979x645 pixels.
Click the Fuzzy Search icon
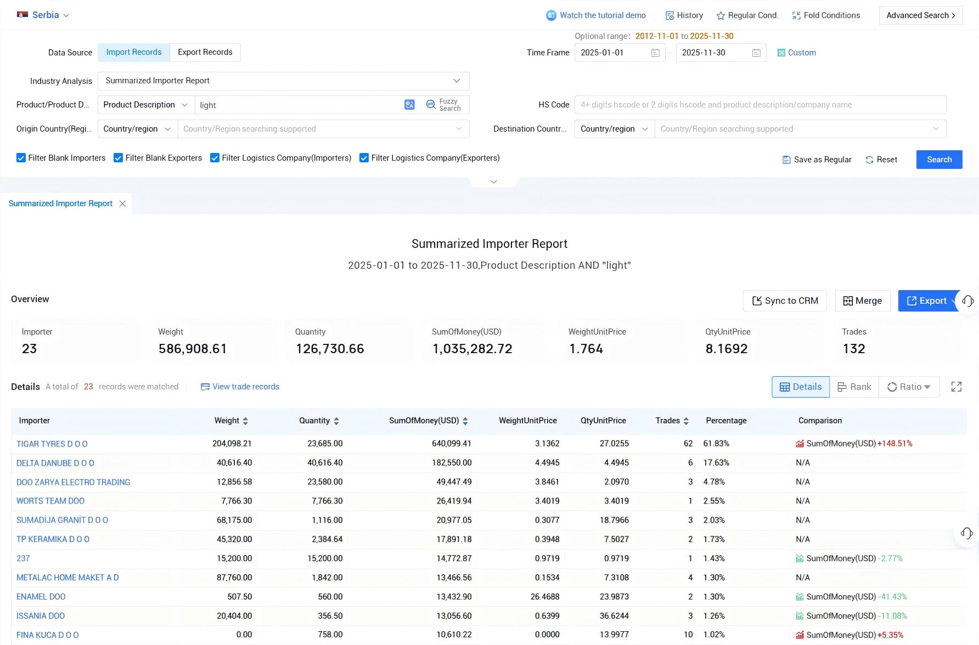point(431,105)
